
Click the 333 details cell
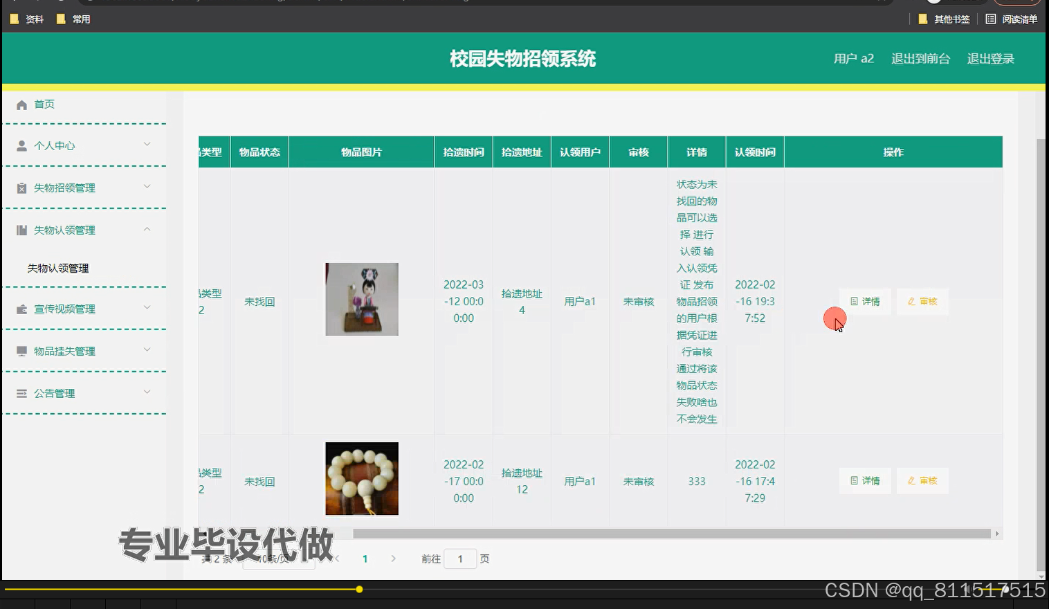697,481
